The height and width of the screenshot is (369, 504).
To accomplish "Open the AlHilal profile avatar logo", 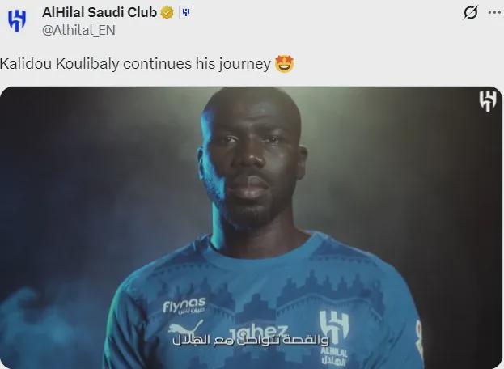I will pos(17,20).
